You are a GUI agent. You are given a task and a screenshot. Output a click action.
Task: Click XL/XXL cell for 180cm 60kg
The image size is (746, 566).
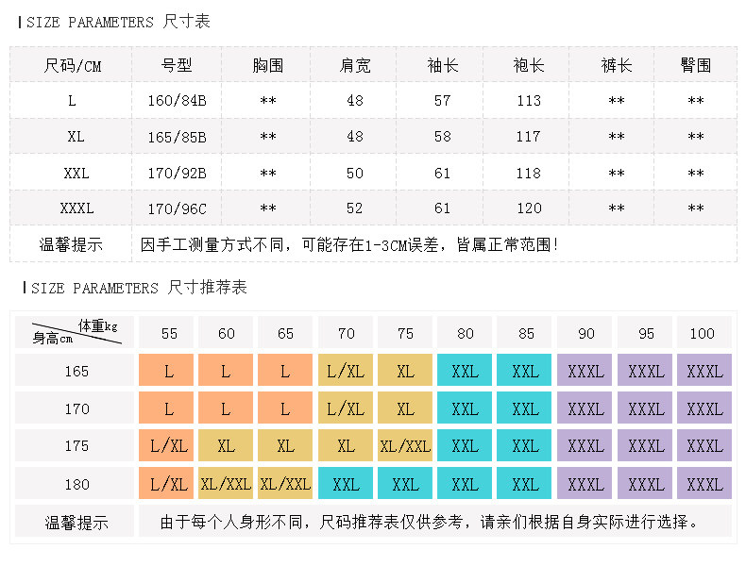[226, 483]
